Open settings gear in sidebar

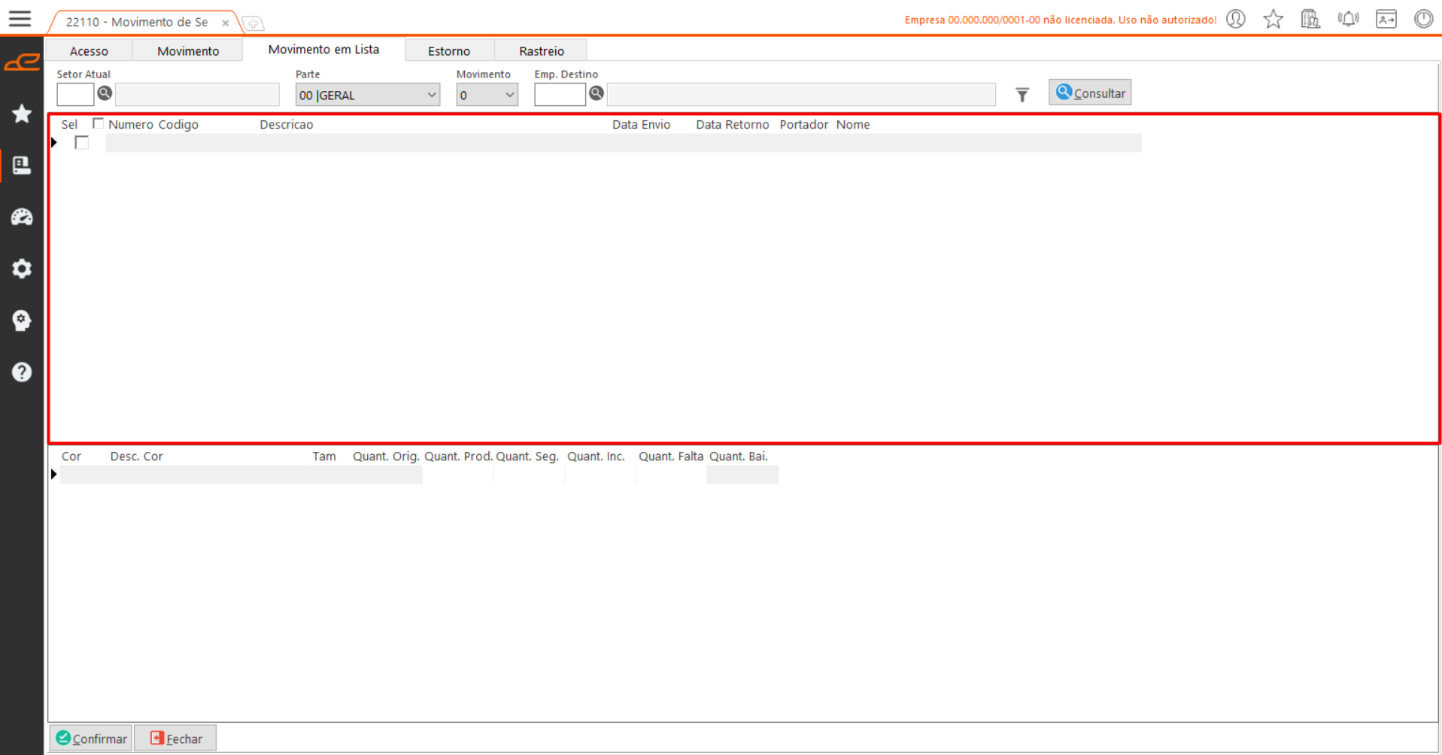click(22, 268)
